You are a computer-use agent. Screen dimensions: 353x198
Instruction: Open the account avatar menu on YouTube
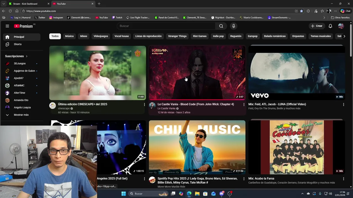341,26
